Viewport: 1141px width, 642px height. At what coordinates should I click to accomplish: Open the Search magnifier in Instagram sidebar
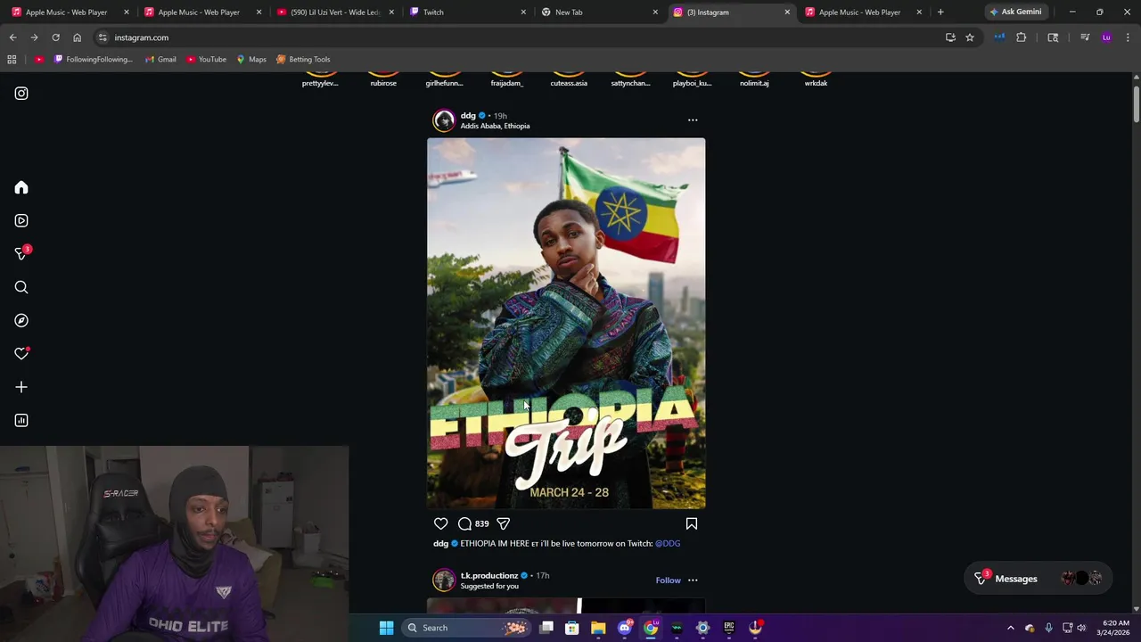(x=21, y=287)
